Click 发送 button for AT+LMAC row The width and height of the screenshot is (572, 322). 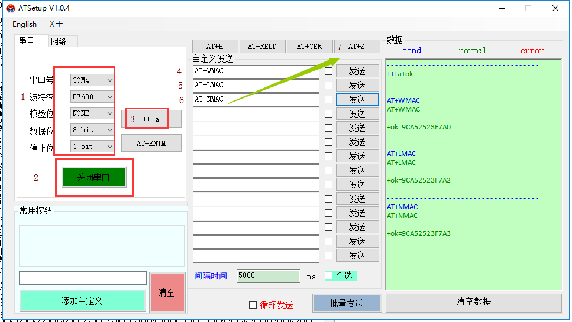[x=357, y=85]
